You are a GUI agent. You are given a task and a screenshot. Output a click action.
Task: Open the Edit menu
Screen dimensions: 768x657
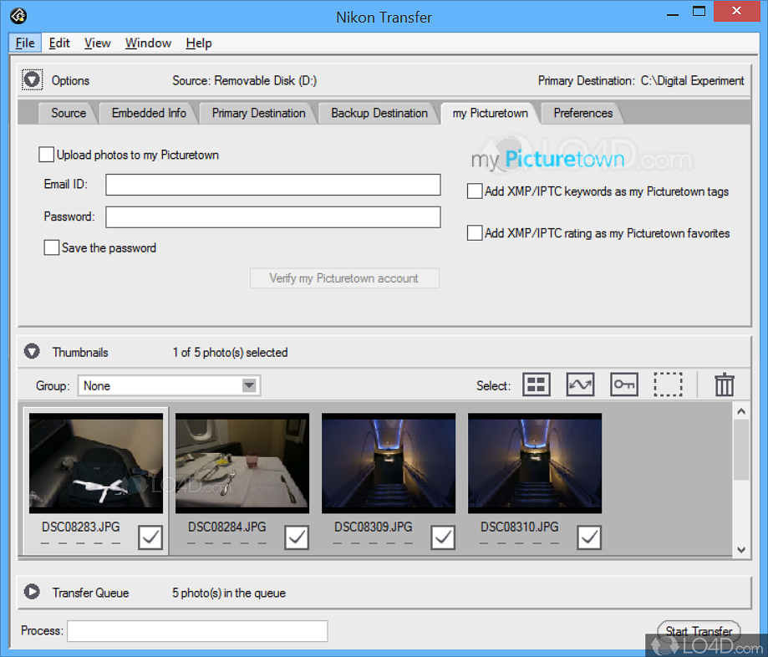pos(59,43)
